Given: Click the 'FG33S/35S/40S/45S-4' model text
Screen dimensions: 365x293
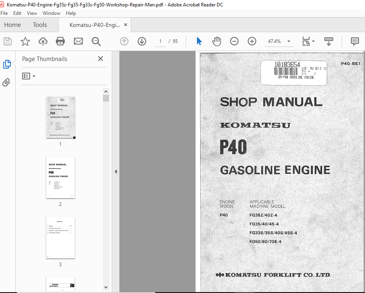Looking at the screenshot, I should tap(273, 233).
